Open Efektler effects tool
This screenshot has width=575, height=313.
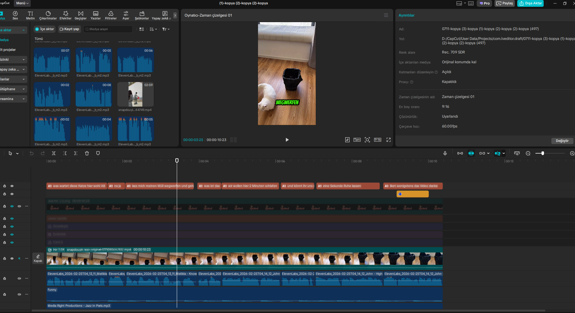coord(65,15)
